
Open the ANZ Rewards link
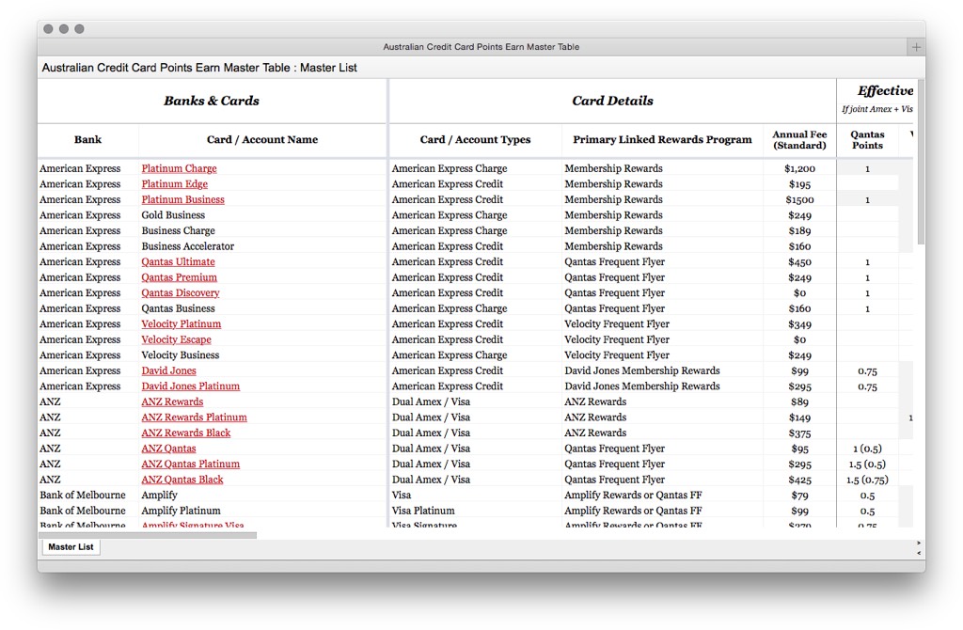(x=172, y=402)
